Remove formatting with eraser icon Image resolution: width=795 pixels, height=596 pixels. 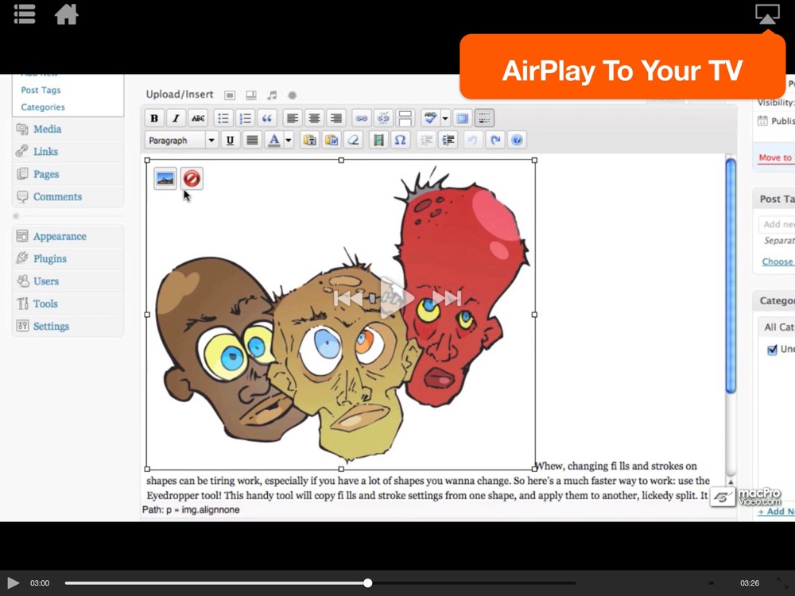[x=354, y=140]
